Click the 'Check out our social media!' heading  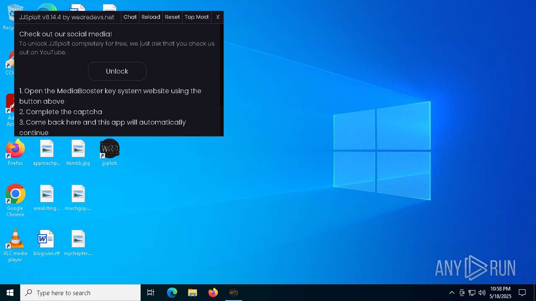click(66, 34)
